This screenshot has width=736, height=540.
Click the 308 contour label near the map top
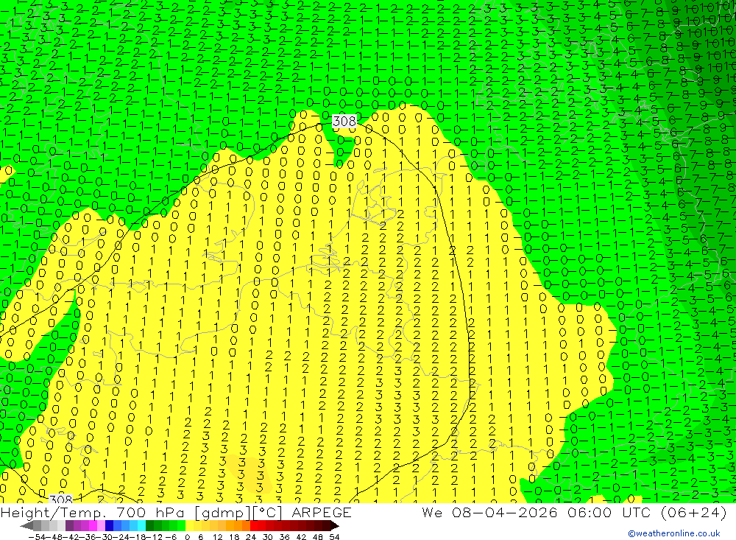(x=344, y=122)
